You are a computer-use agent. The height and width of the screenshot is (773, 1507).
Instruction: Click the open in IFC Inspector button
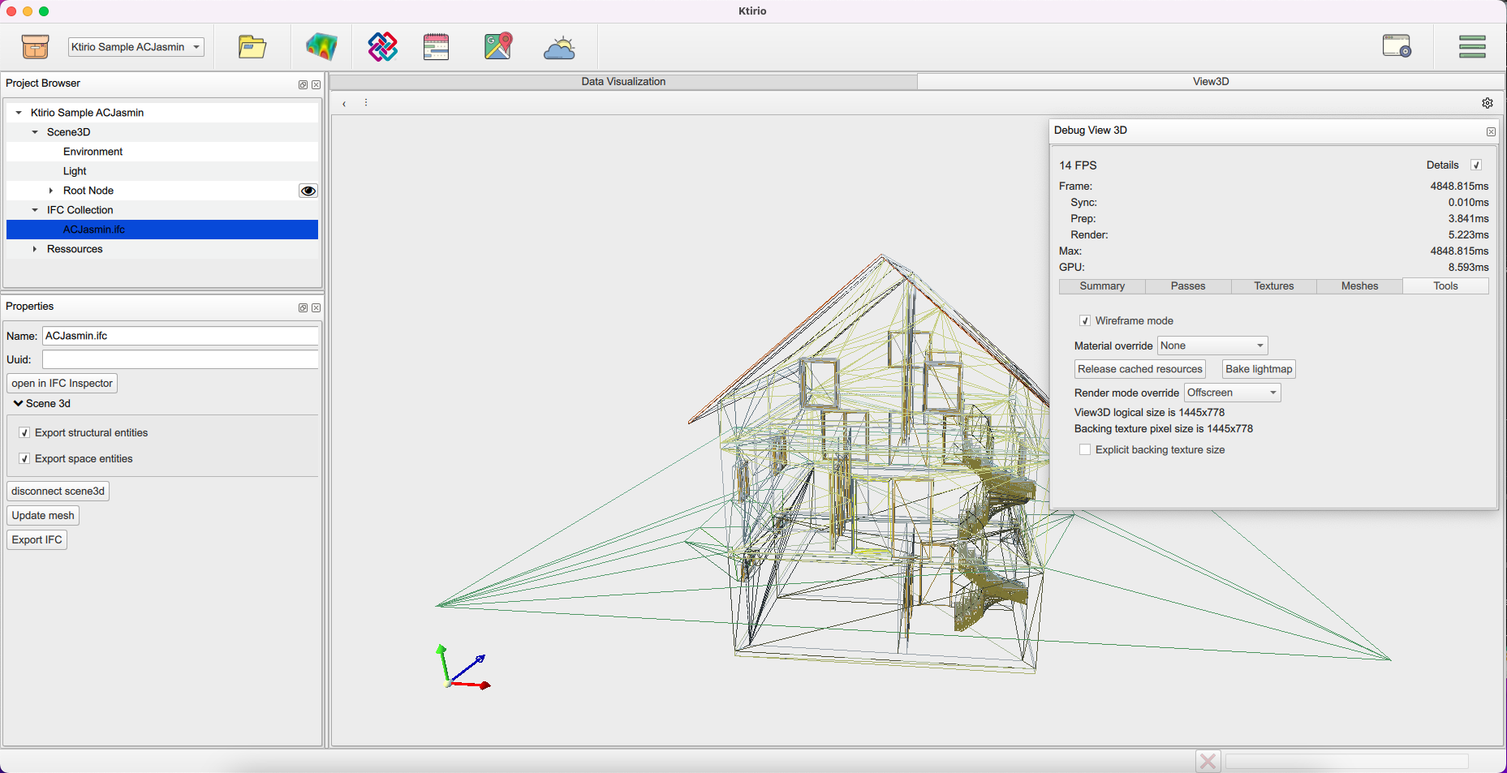coord(62,383)
